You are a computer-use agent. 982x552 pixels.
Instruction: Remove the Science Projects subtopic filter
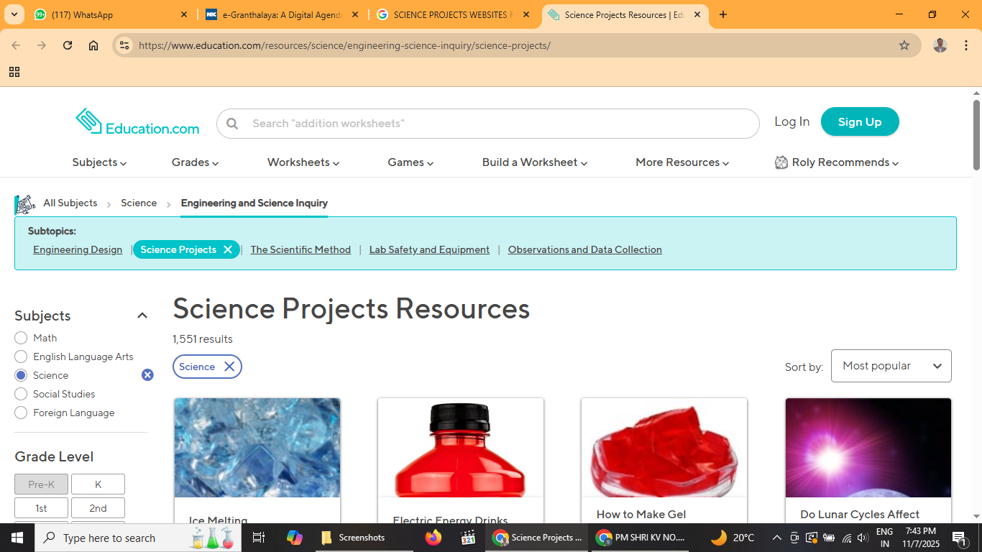coord(228,249)
